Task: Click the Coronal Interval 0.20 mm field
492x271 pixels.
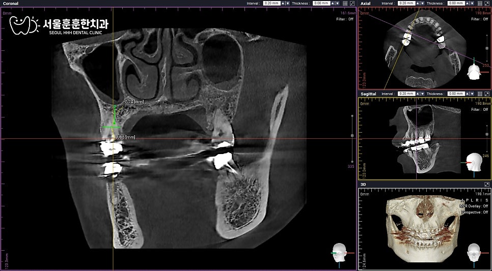Action: pyautogui.click(x=271, y=4)
